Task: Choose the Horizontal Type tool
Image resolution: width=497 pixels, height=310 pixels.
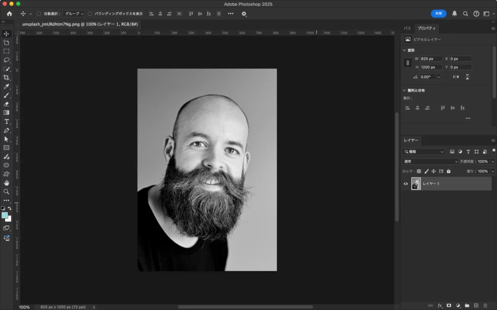Action: 6,122
